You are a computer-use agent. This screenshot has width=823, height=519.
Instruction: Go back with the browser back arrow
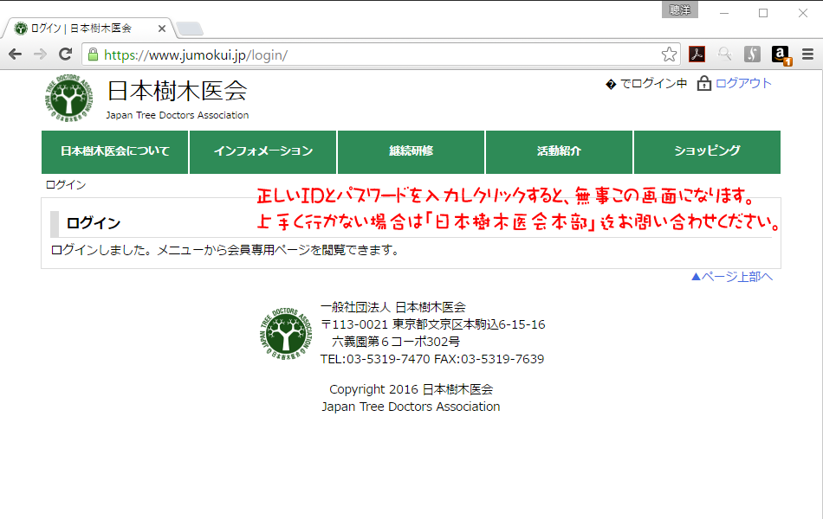16,54
